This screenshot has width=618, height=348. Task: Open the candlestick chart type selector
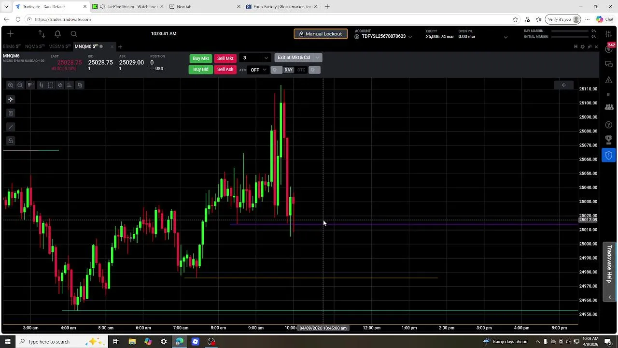click(41, 85)
